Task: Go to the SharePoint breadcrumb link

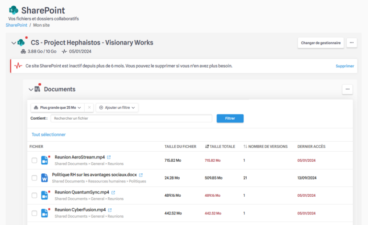Action: coord(16,25)
